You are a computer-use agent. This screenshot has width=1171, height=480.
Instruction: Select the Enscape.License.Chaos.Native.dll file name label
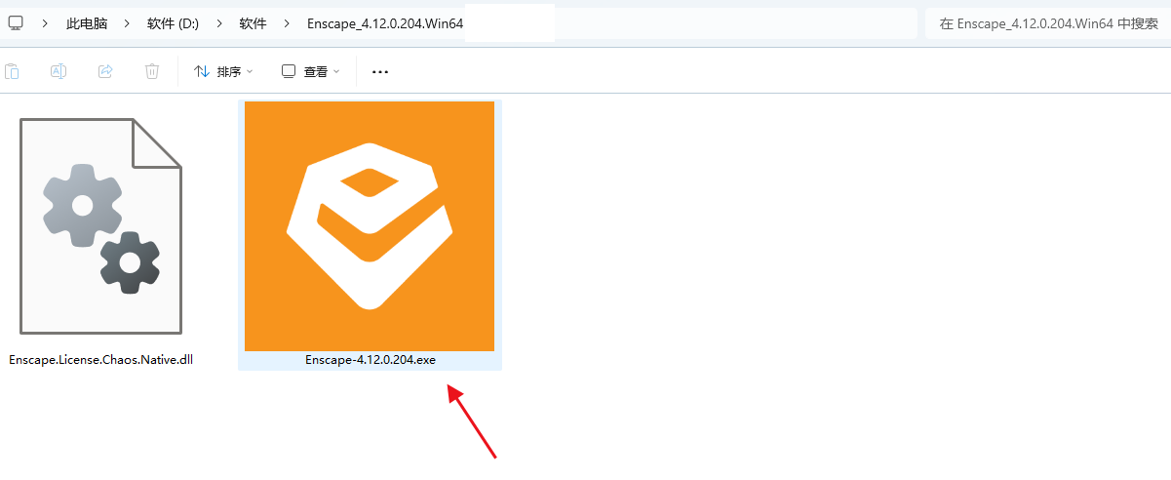100,360
